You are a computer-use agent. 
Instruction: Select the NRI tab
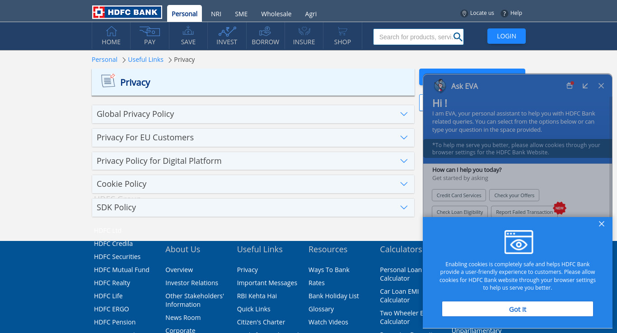[x=216, y=14]
